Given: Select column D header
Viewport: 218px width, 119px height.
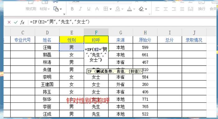Looking at the screenshot, I should pyautogui.click(x=47, y=32).
